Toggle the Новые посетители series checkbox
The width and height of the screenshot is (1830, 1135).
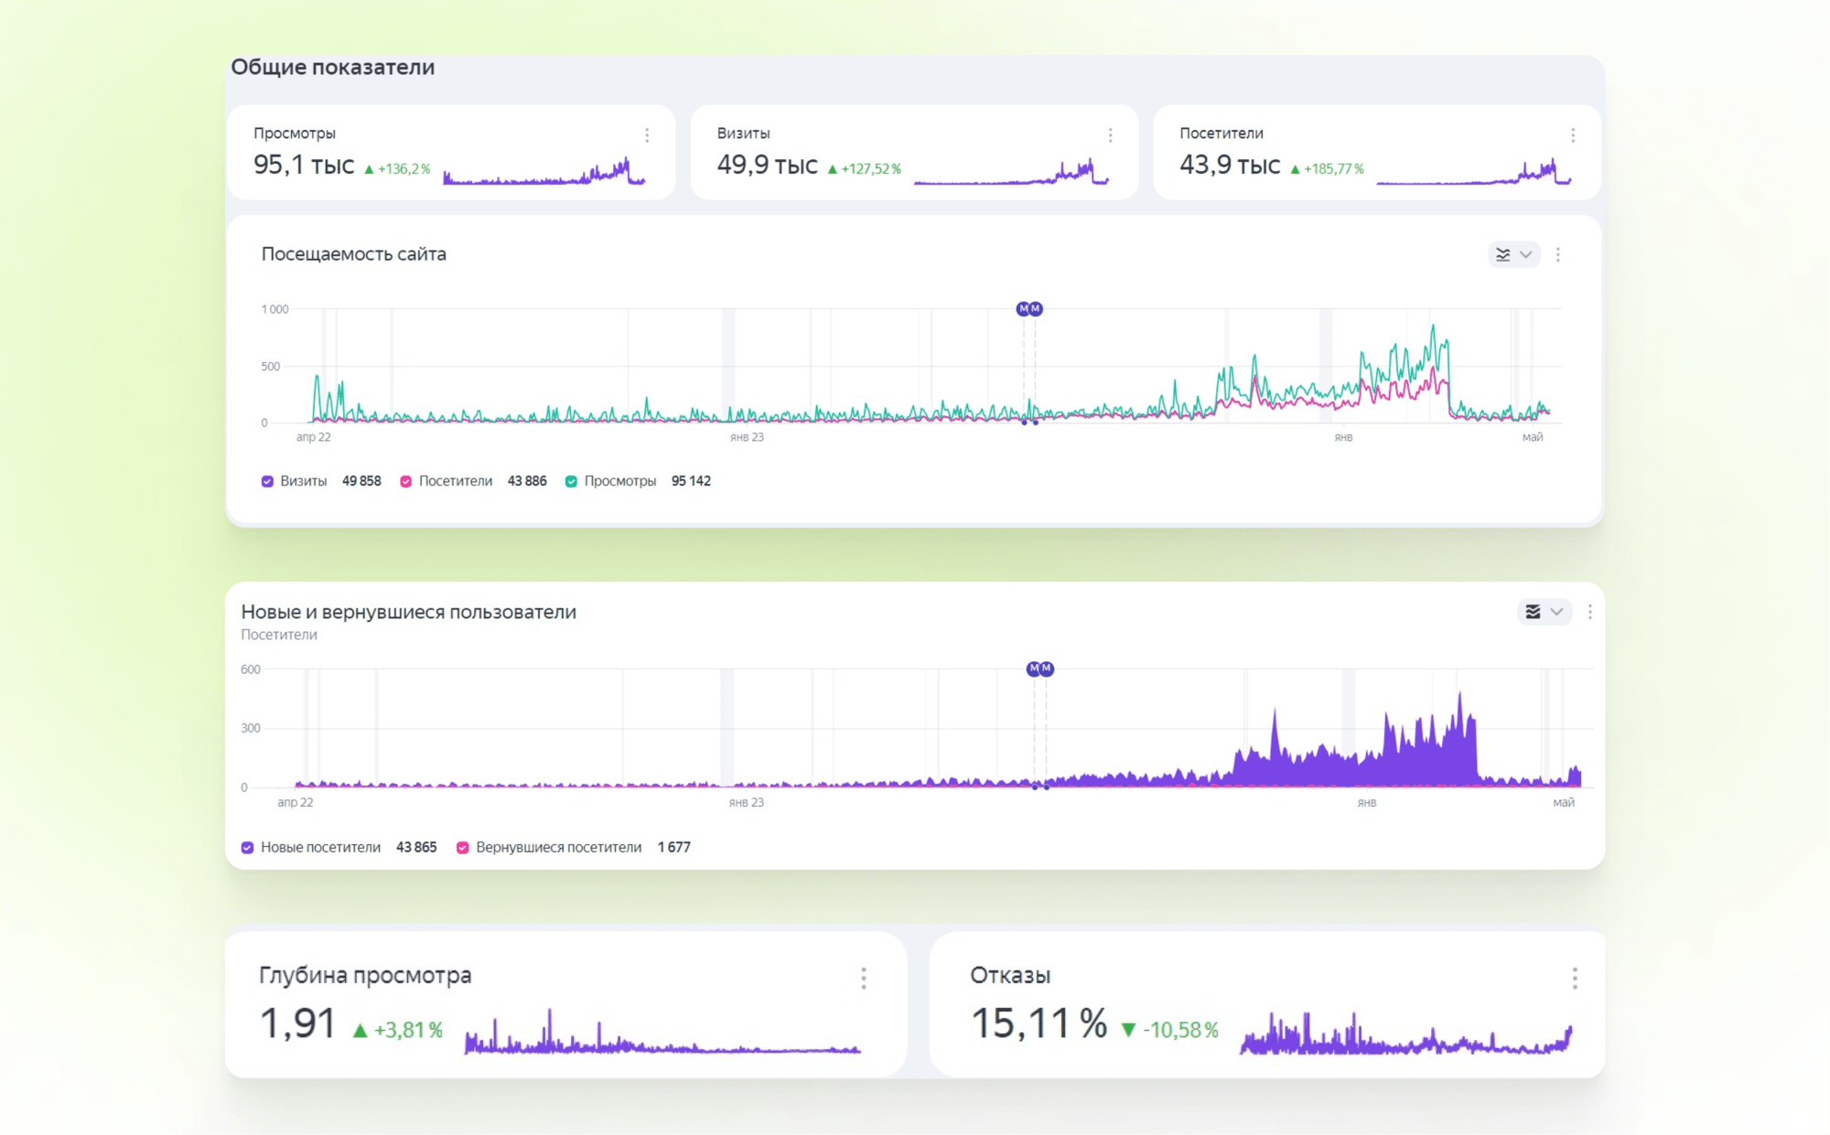point(247,848)
